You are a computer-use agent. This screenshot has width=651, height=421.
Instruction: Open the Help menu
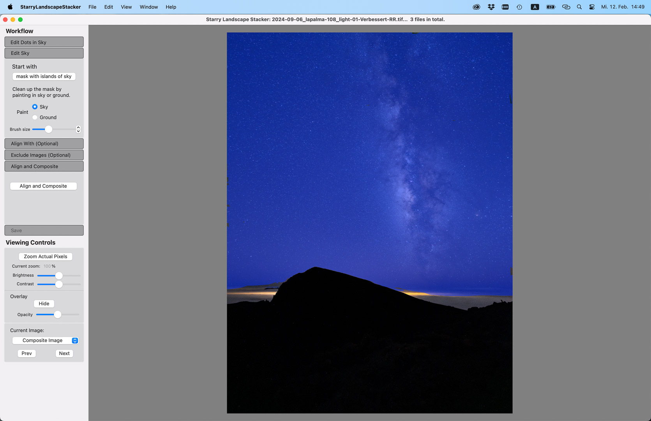[171, 7]
